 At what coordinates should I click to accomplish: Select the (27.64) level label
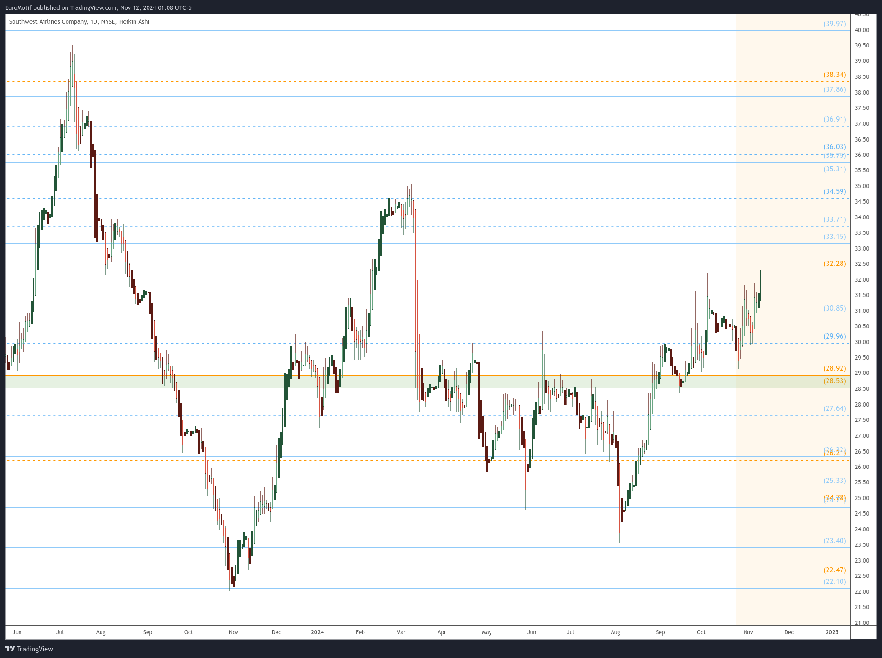[x=835, y=408]
